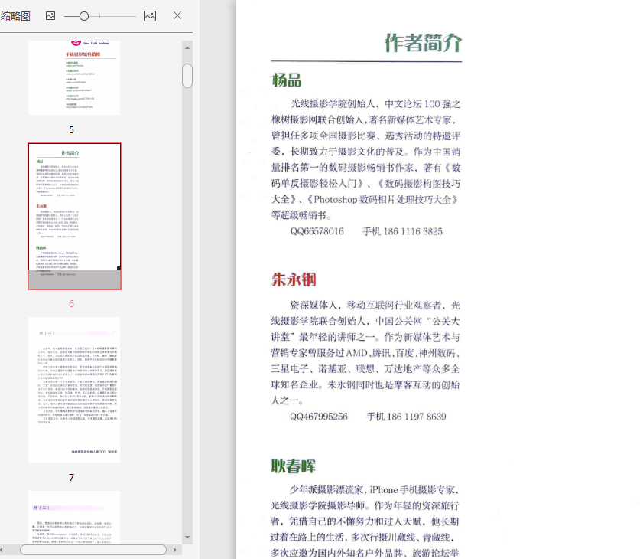Select page 6 thumbnail

[75, 216]
